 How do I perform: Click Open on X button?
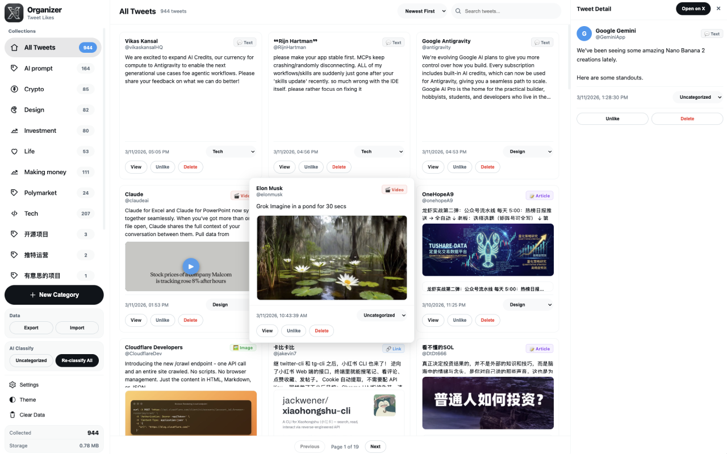(x=693, y=9)
